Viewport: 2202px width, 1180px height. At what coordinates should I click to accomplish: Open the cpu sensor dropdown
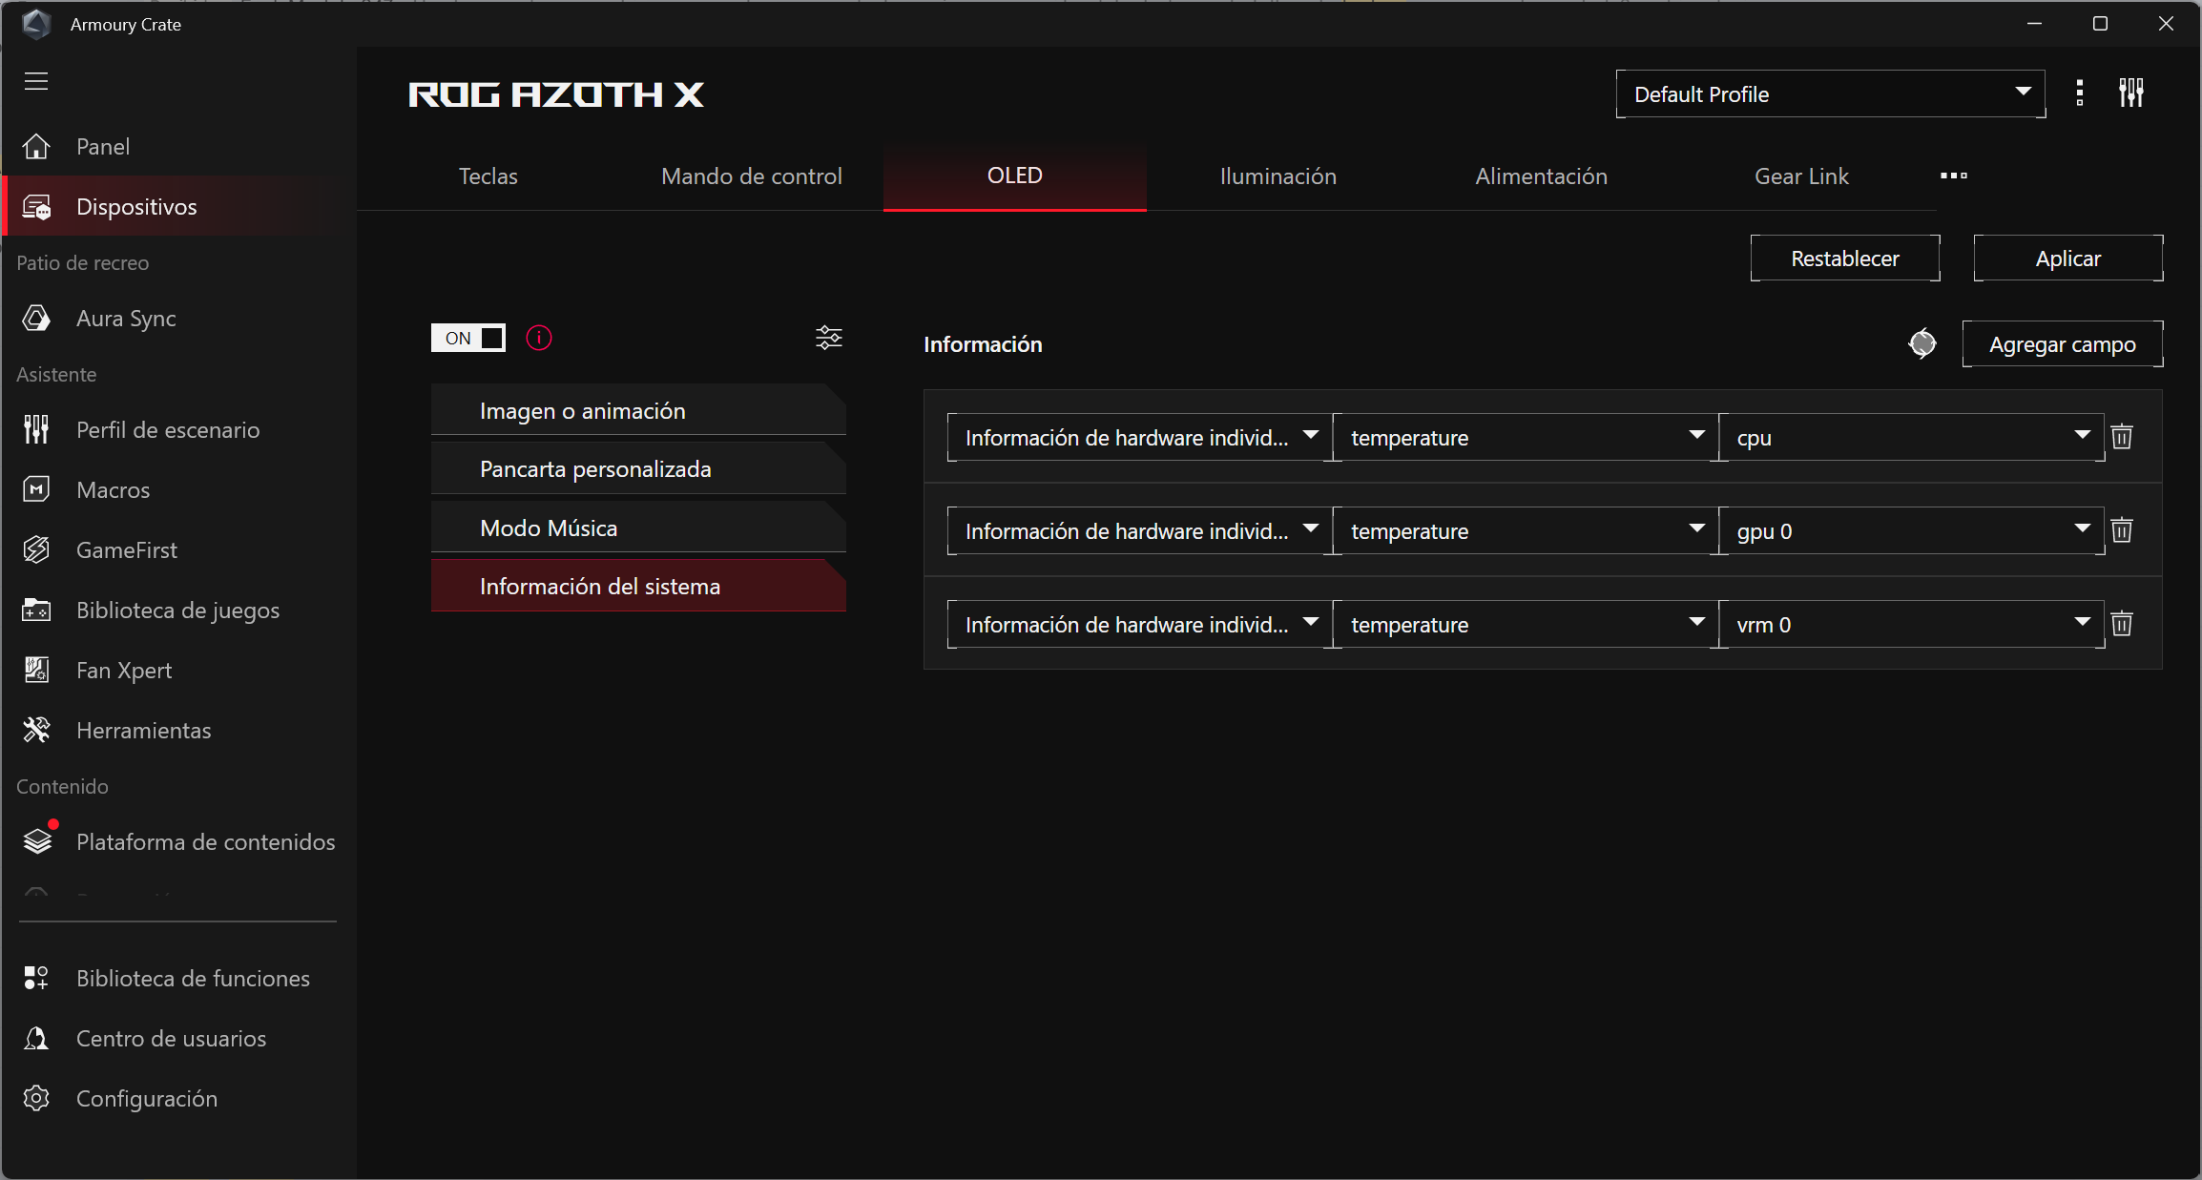1911,437
